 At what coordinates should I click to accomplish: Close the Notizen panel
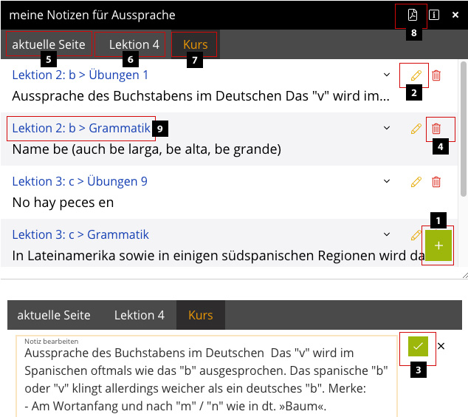[455, 15]
